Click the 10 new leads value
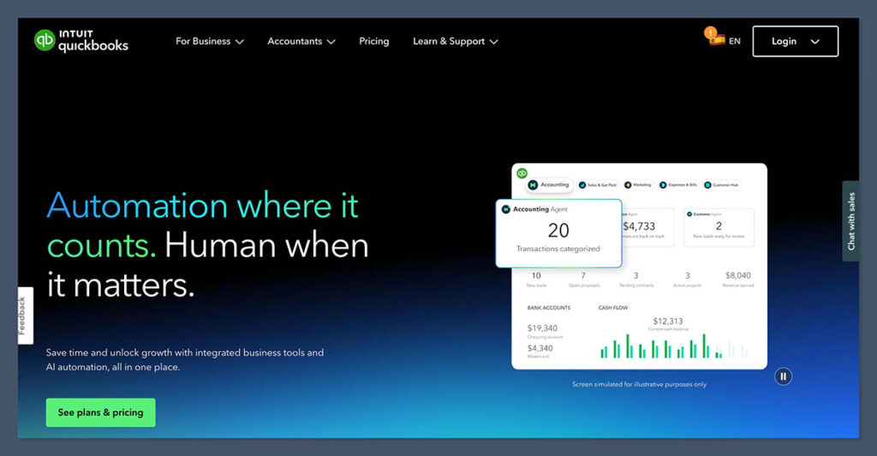 [x=536, y=275]
